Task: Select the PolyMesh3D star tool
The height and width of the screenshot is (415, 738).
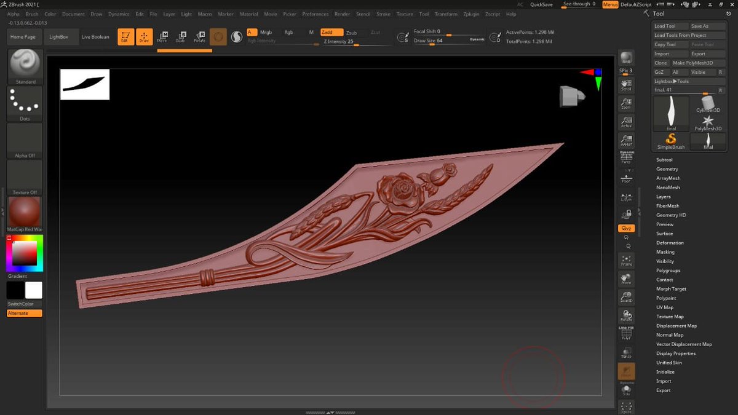Action: point(708,122)
